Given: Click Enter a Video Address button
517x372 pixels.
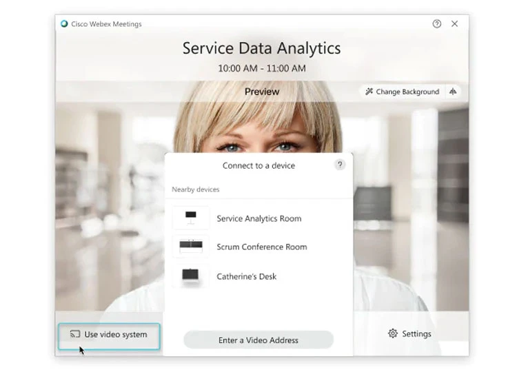Looking at the screenshot, I should tap(258, 340).
